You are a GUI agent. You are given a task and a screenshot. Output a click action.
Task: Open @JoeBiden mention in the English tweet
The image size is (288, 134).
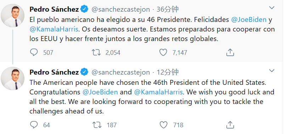coord(100,92)
